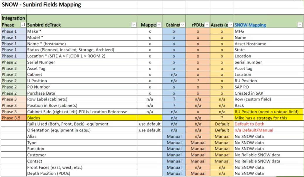Click 'No Reliable SNOW data' in Customer row
The width and height of the screenshot is (304, 177).
tap(268, 155)
